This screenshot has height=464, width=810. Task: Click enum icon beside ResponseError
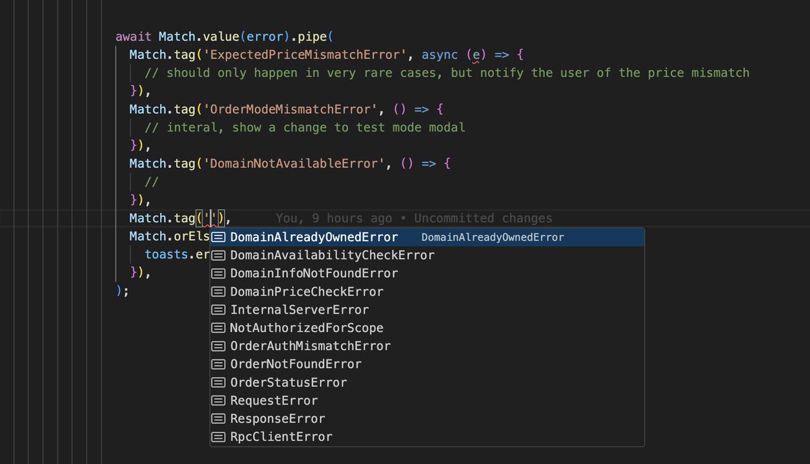coord(218,419)
